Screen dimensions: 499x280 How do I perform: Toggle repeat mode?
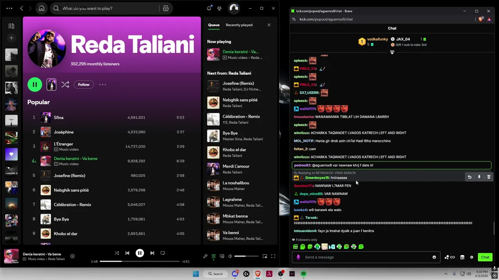163,253
